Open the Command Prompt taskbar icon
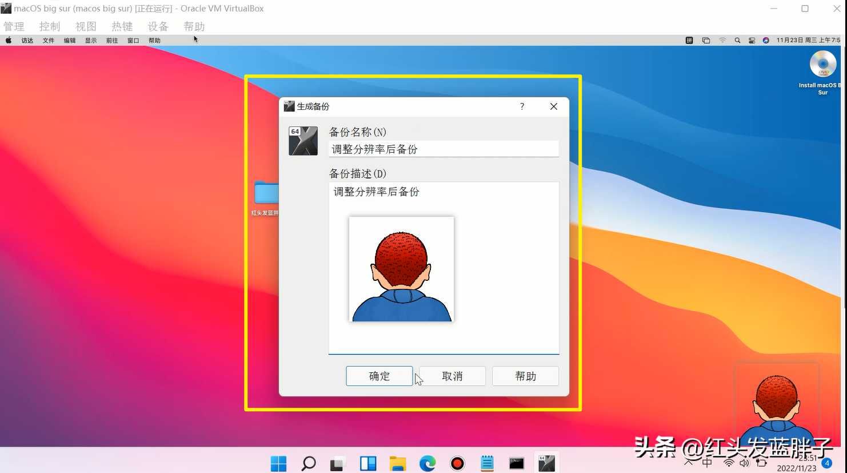The width and height of the screenshot is (847, 473). click(x=517, y=463)
